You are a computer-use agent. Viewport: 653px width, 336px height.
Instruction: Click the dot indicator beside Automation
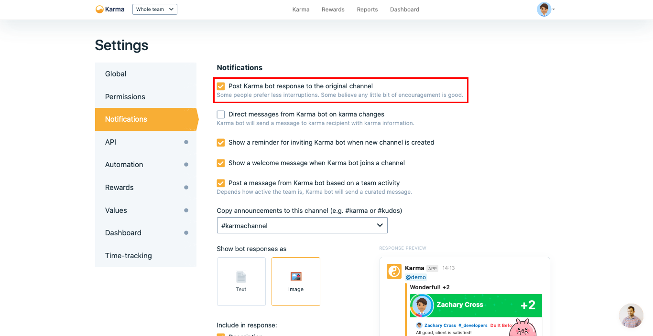pyautogui.click(x=186, y=165)
